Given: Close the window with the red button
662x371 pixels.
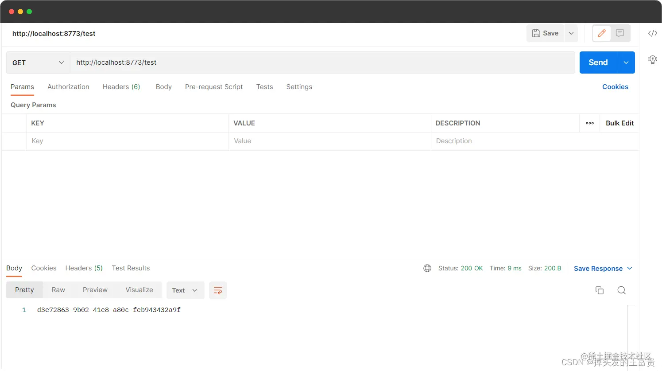Looking at the screenshot, I should coord(12,12).
